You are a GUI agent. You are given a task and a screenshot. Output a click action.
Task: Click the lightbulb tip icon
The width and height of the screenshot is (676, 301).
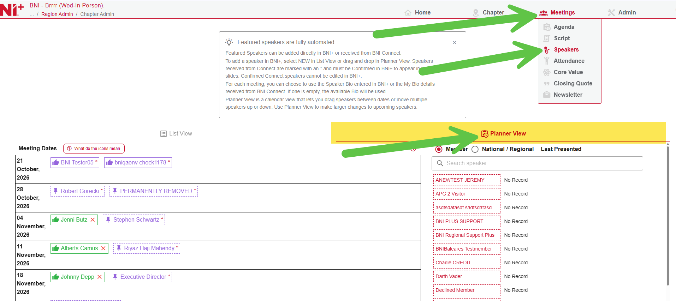[229, 42]
